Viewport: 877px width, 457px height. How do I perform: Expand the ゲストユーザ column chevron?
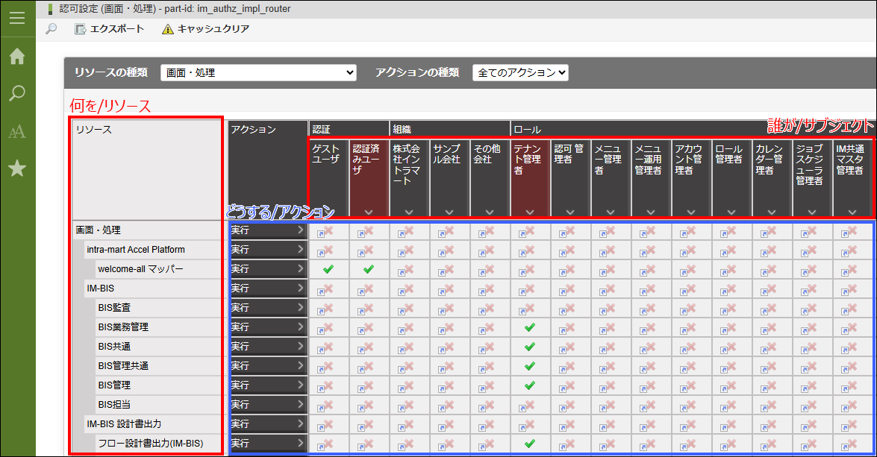pos(328,212)
